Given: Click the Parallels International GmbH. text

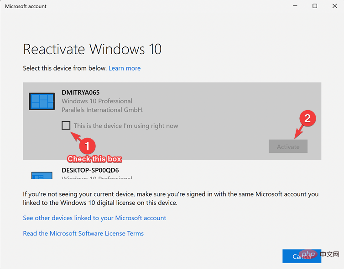Looking at the screenshot, I should pos(103,110).
